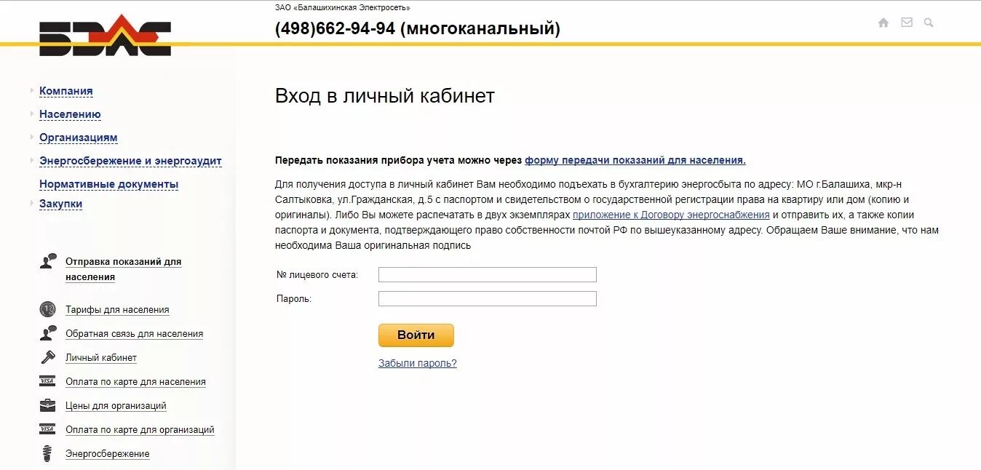Follow the Забыли пароль? link

(418, 363)
